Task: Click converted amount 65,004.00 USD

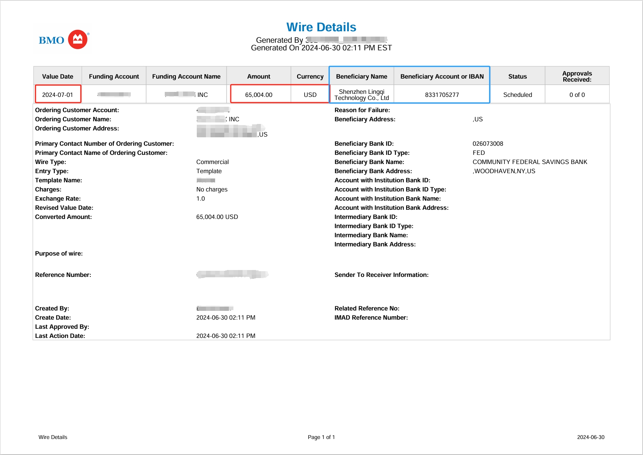Action: (217, 217)
